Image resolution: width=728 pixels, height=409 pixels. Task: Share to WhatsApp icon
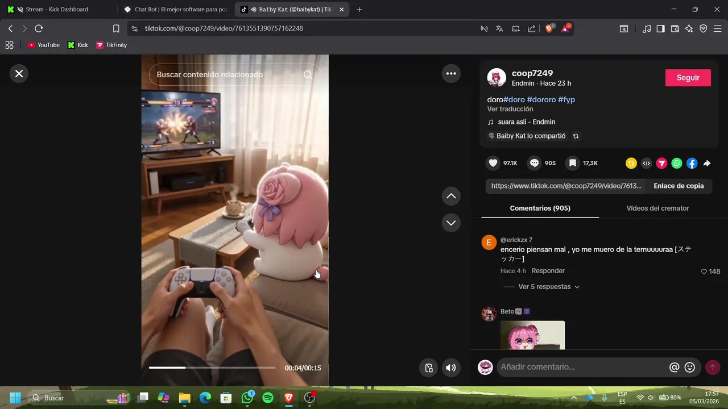(677, 163)
